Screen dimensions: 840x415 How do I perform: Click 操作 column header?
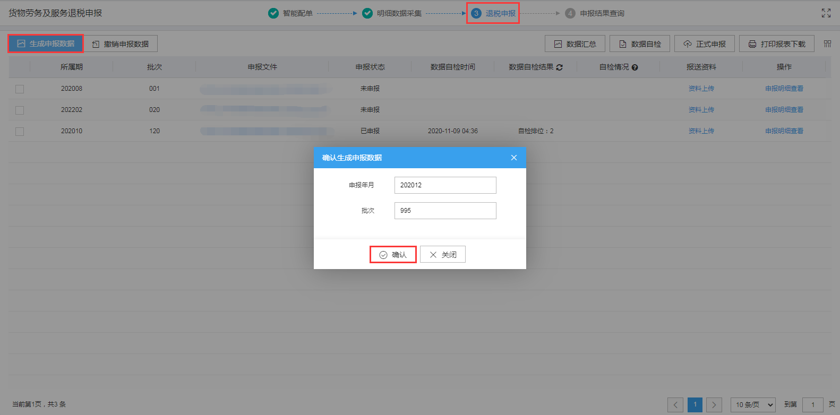(784, 67)
